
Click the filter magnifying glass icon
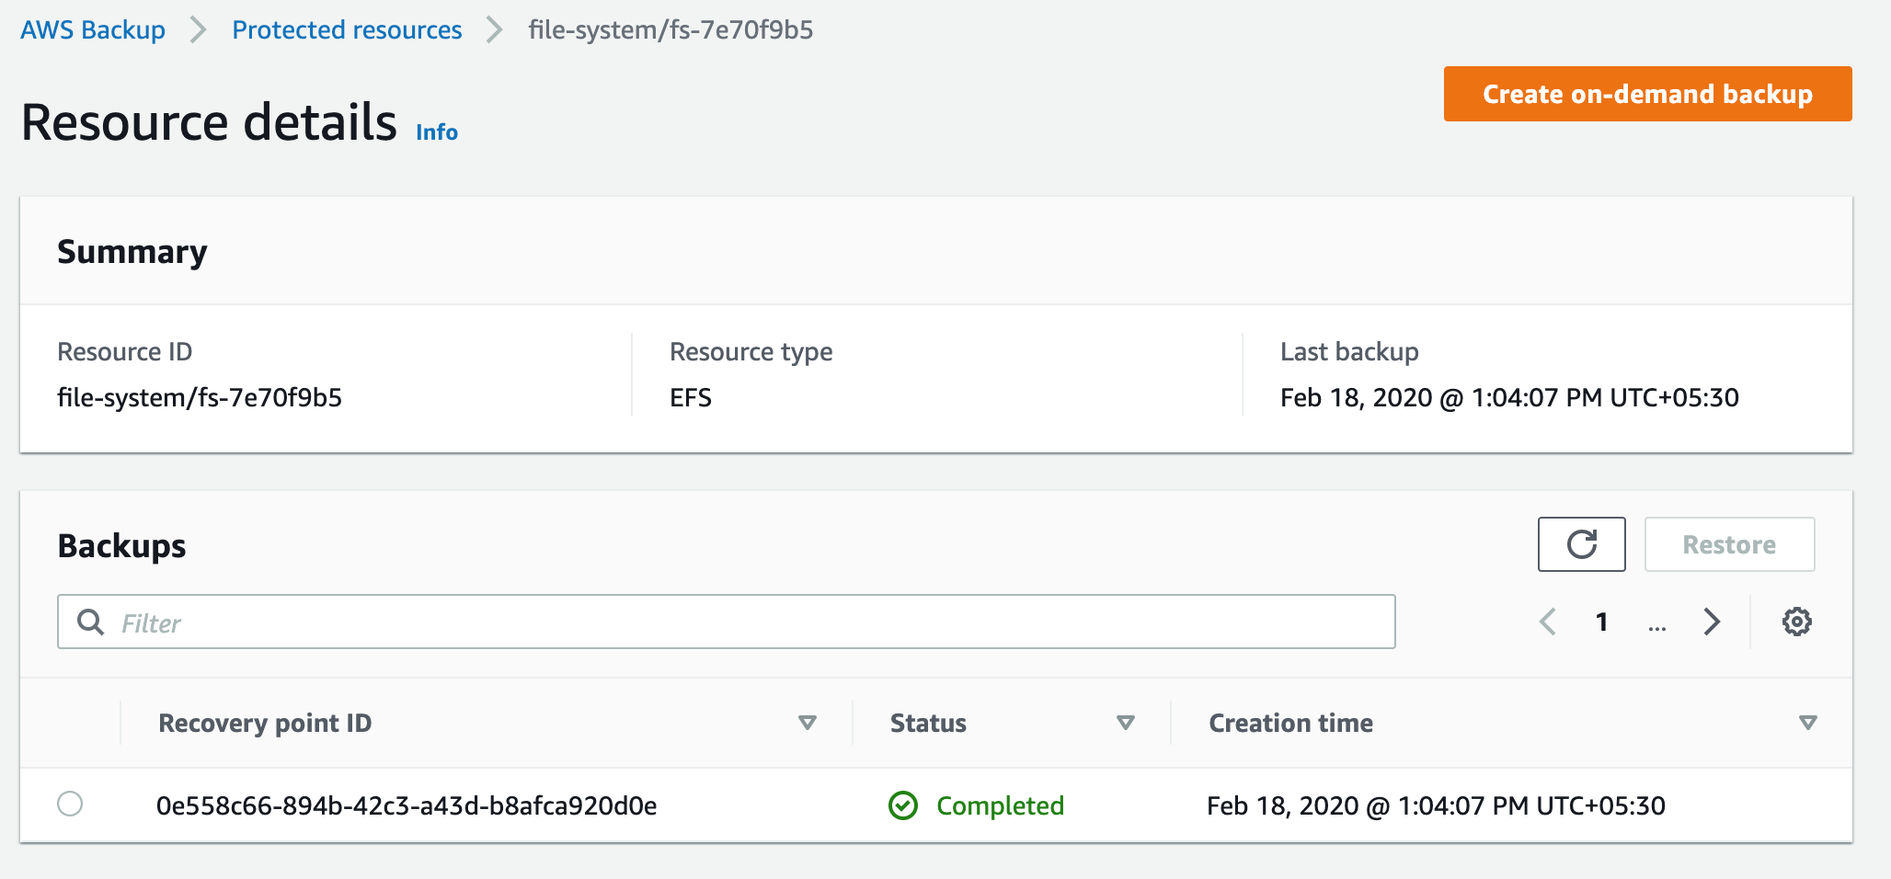tap(91, 622)
